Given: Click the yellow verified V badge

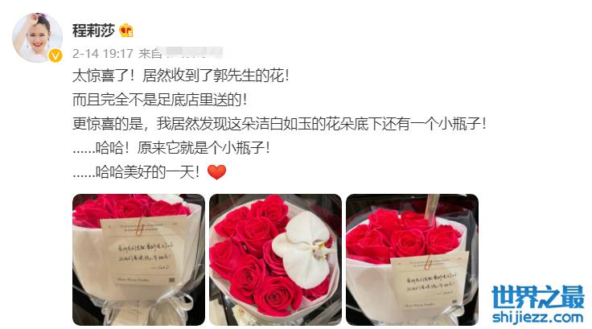Looking at the screenshot, I should 55,56.
